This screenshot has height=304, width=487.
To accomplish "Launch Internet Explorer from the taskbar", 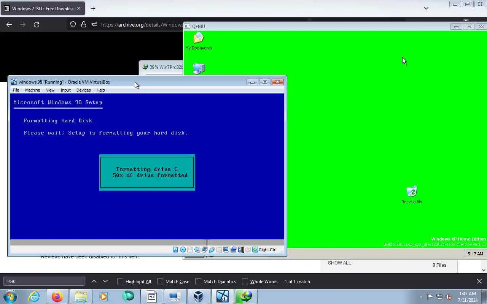I will [x=34, y=296].
